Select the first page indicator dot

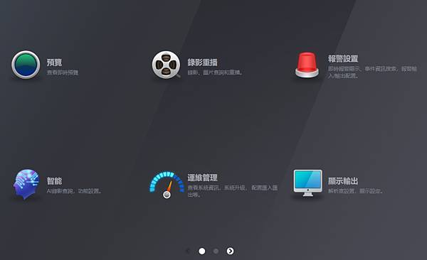(x=202, y=251)
